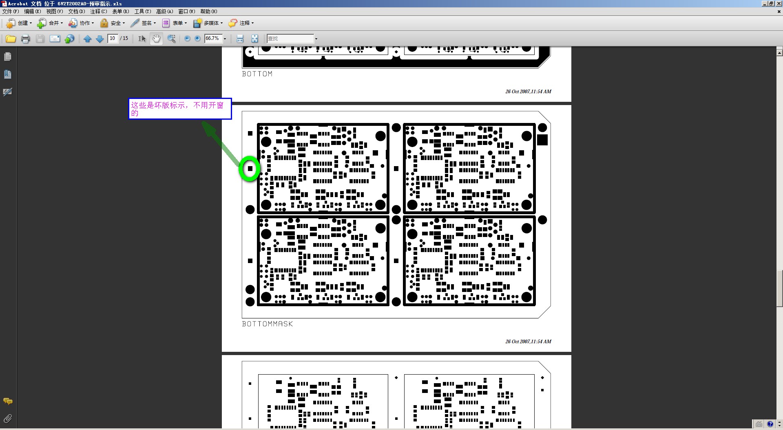Image resolution: width=783 pixels, height=430 pixels.
Task: Open the 帮助(H) menu
Action: 209,11
